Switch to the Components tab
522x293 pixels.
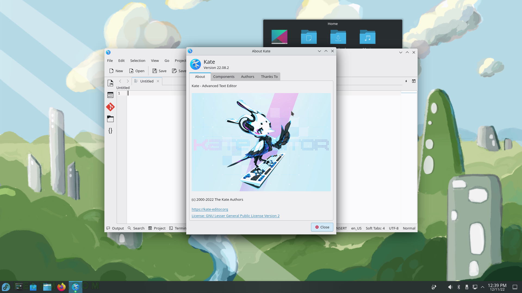coord(224,77)
